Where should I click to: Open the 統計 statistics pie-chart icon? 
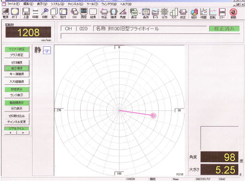[194, 13]
